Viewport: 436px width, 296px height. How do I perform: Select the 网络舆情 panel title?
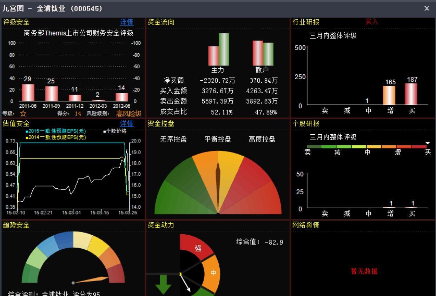coord(306,225)
